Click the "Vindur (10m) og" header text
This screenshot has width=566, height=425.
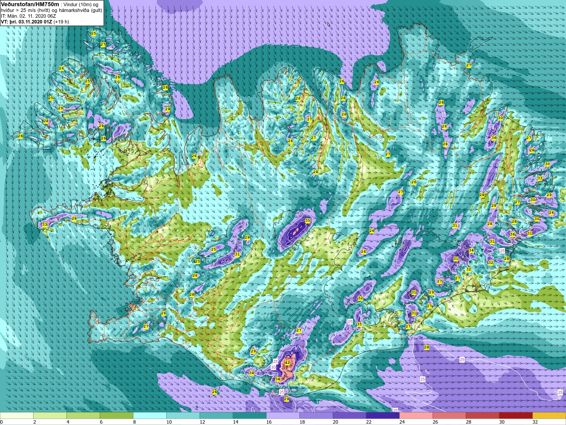coord(81,4)
